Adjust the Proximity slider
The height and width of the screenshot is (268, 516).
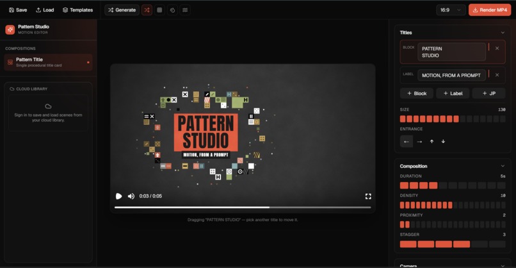tap(453, 224)
